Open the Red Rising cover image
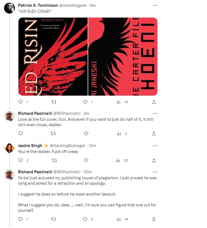 53,56
